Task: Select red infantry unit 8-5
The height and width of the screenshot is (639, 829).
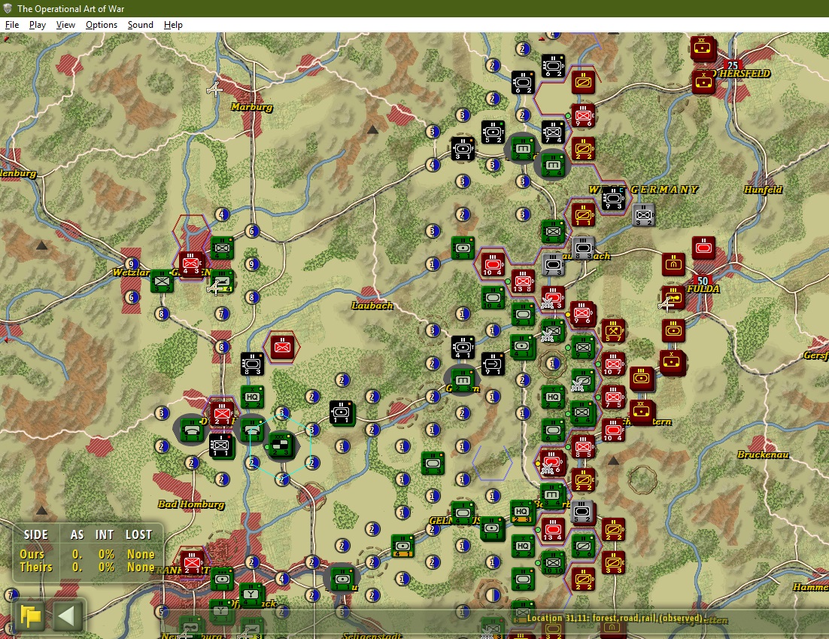Action: click(x=583, y=447)
